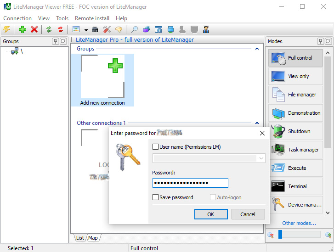334x252 pixels.
Task: Open the view mode dropdown arrow in toolbar
Action: coord(86,30)
